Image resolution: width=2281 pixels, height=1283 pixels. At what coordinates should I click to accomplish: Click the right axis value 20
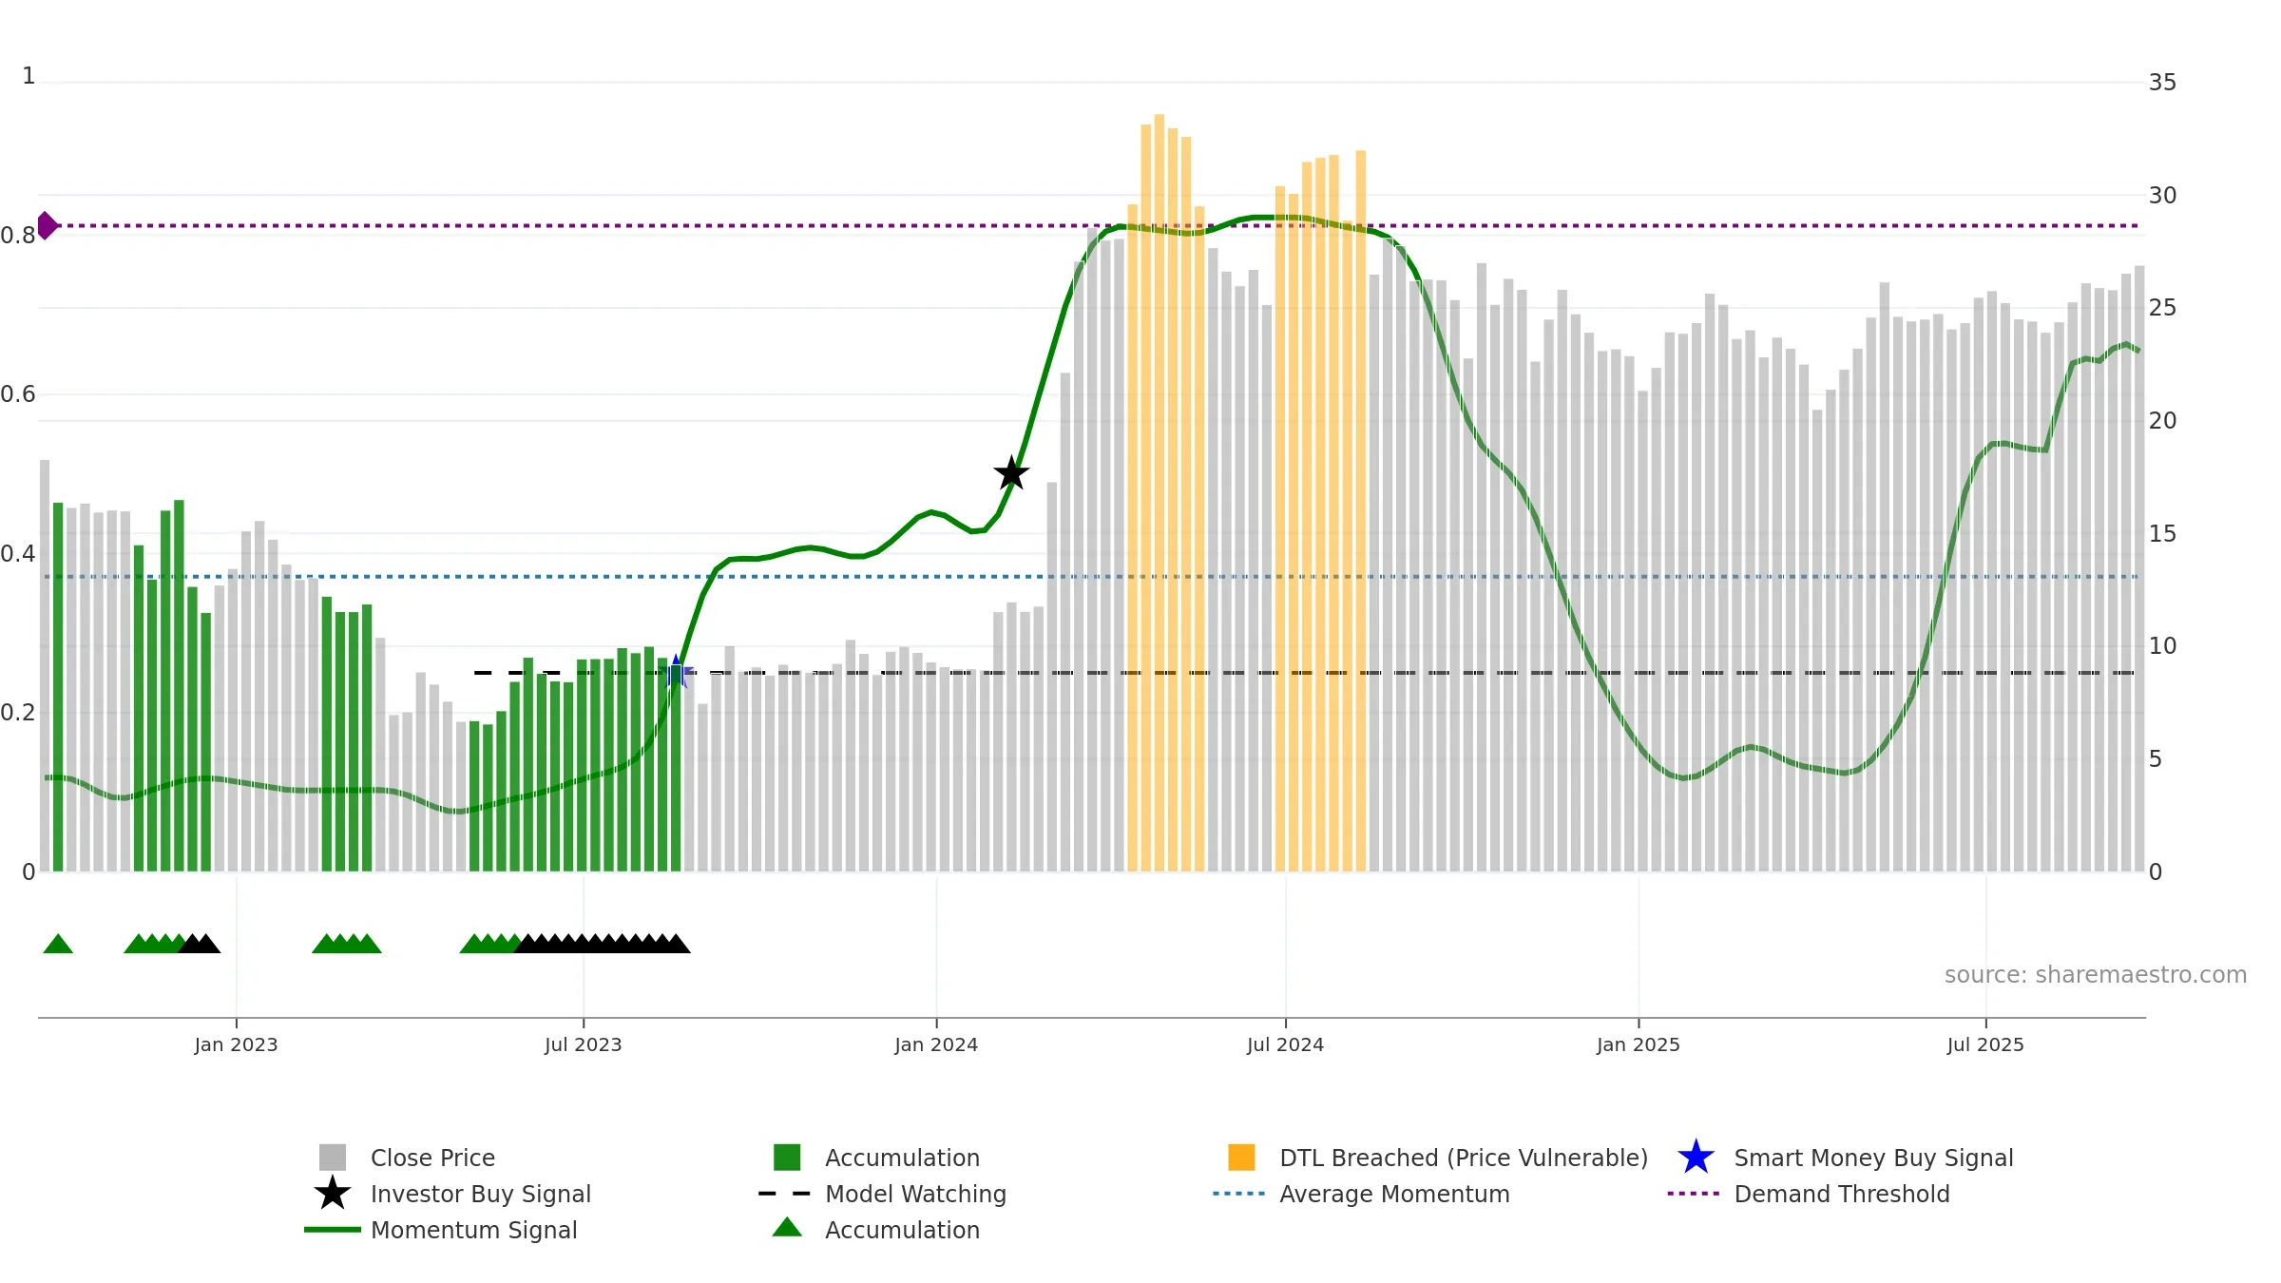point(2162,421)
